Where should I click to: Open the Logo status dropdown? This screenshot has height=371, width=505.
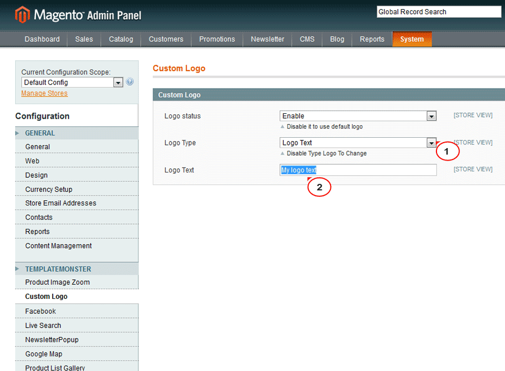pyautogui.click(x=358, y=116)
